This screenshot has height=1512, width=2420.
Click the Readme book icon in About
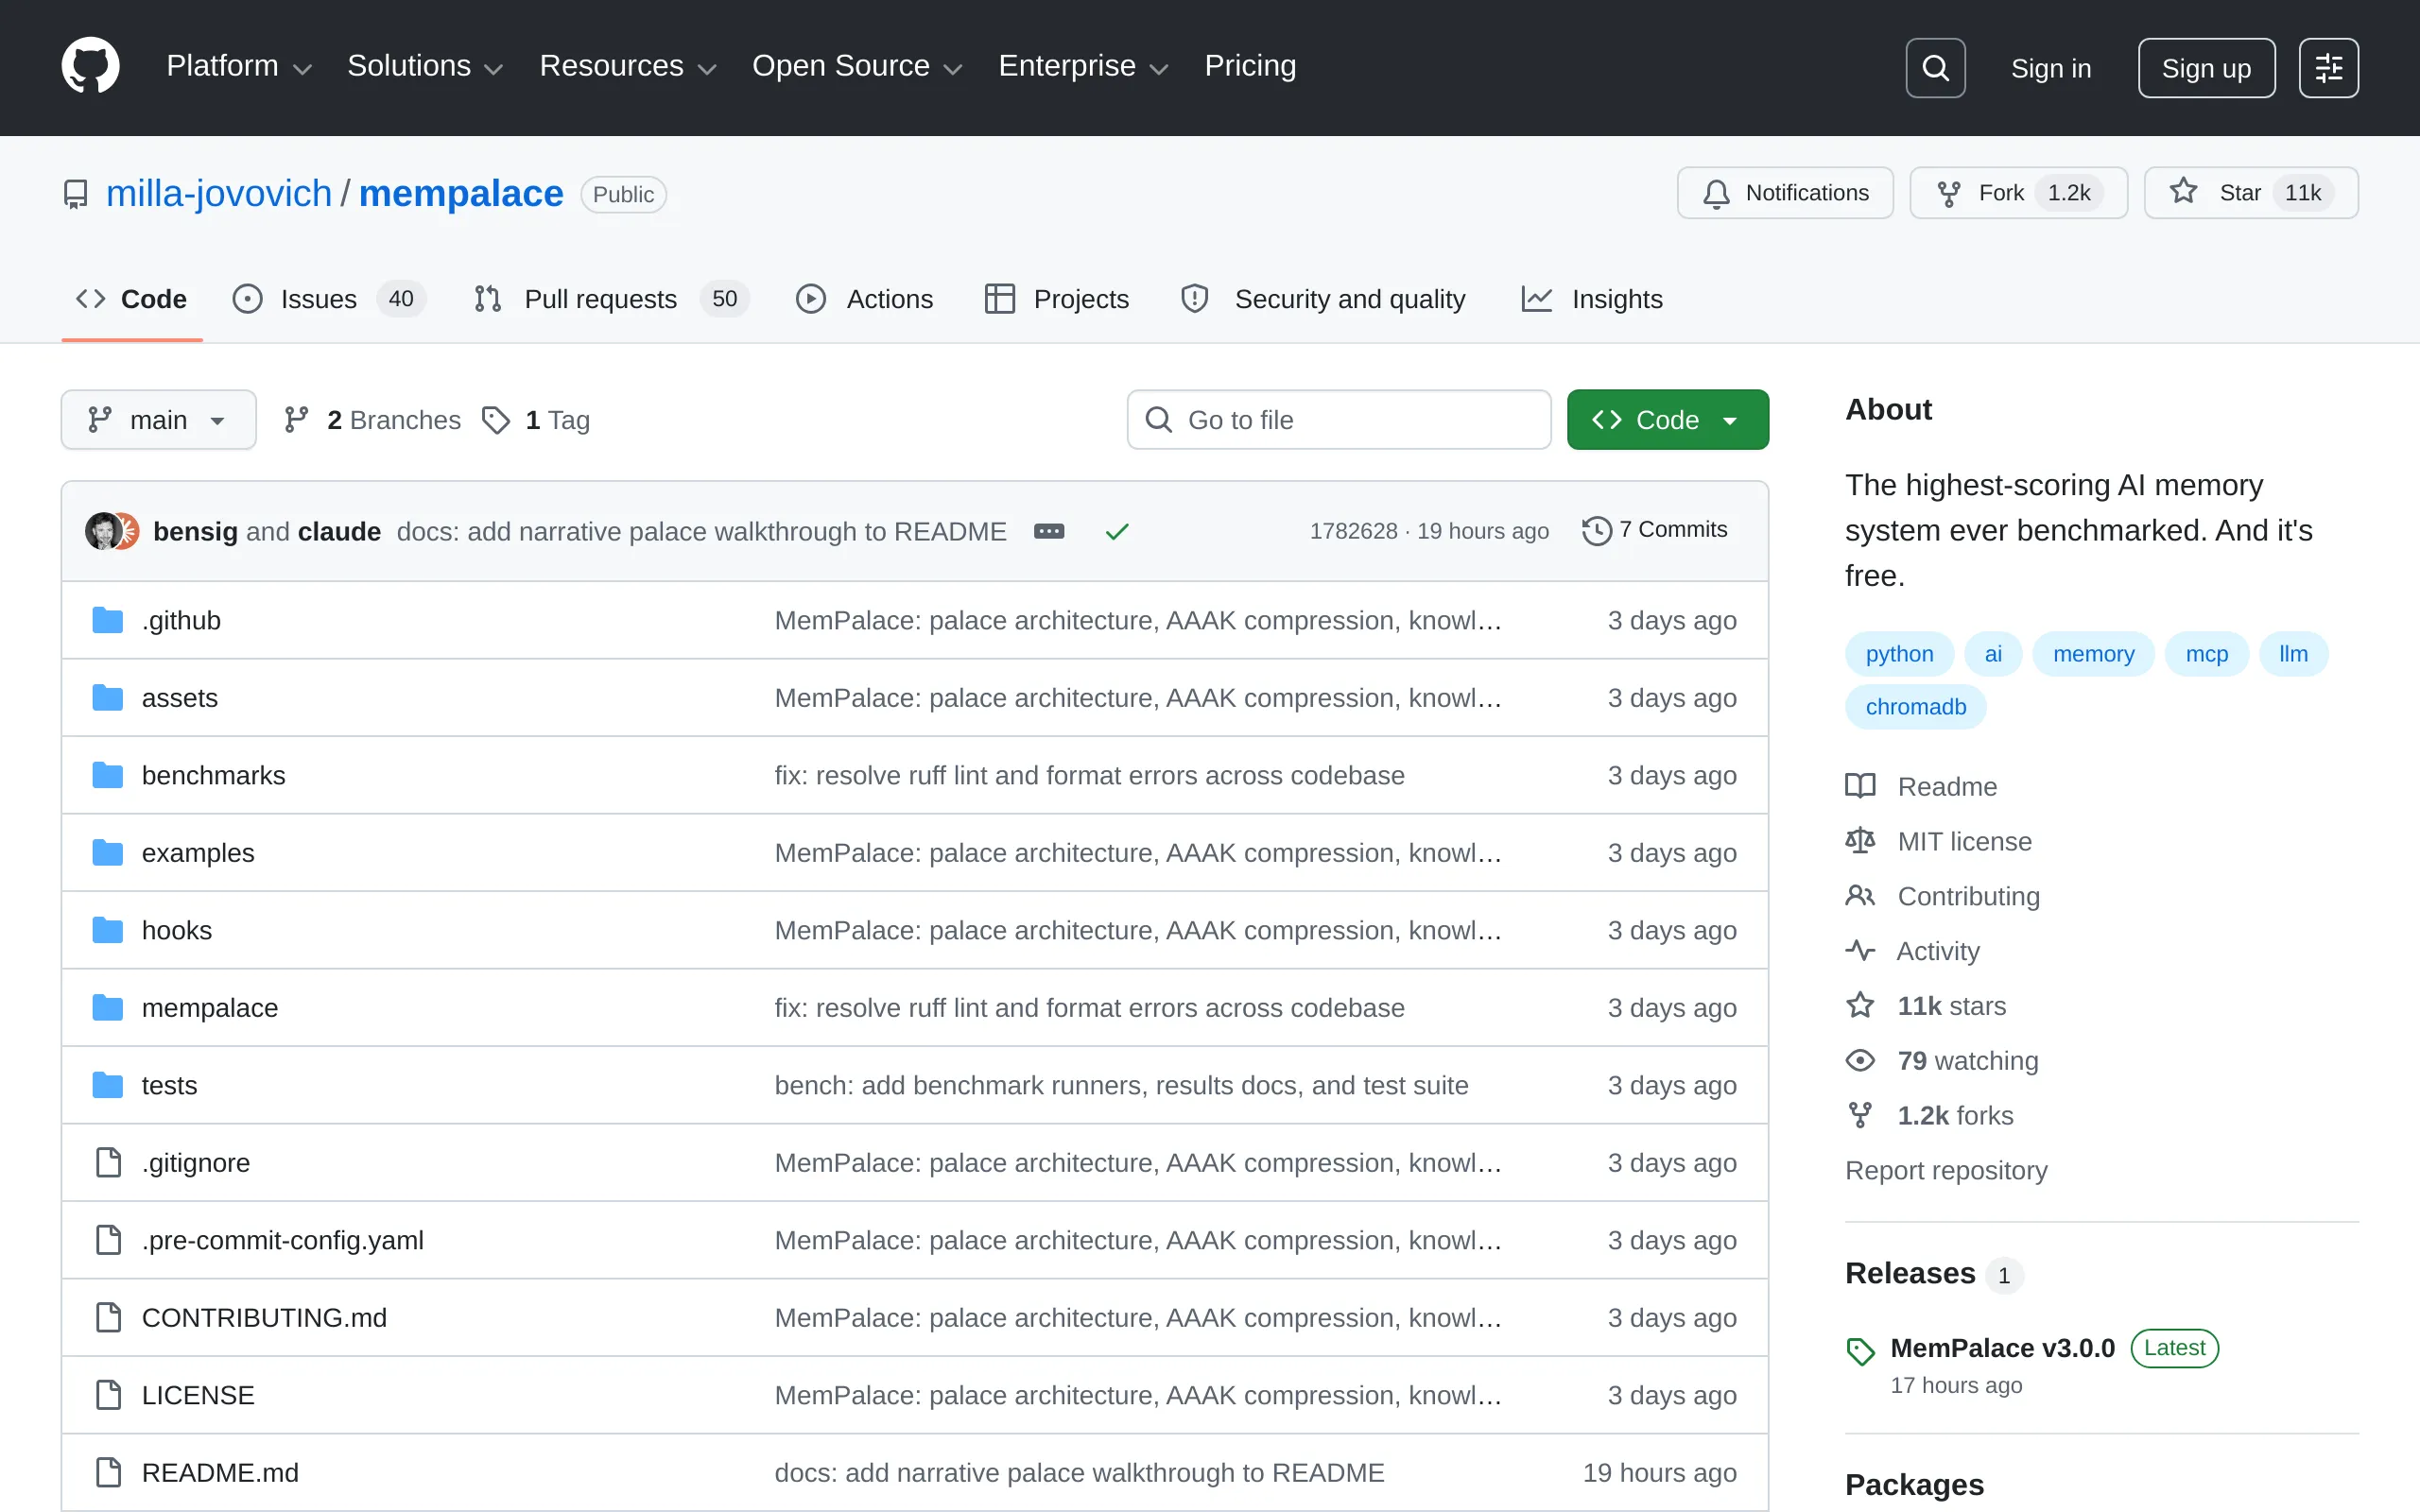(x=1860, y=786)
